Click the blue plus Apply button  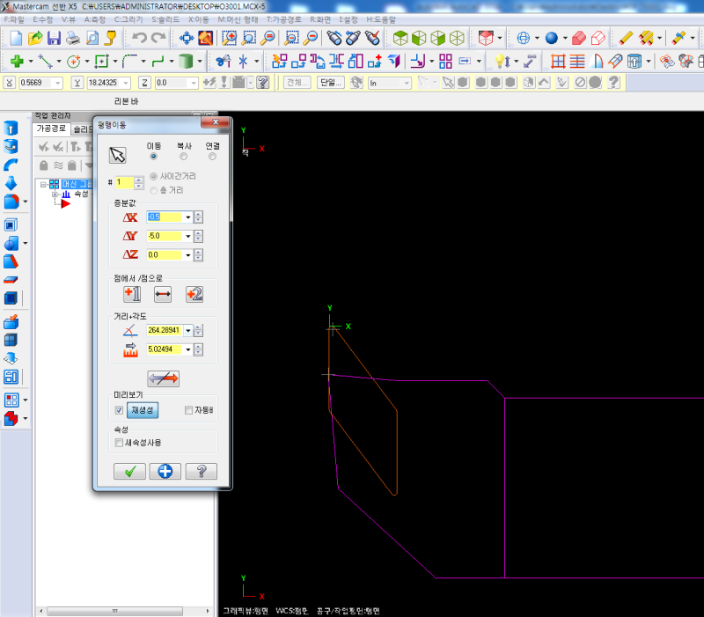pos(165,471)
